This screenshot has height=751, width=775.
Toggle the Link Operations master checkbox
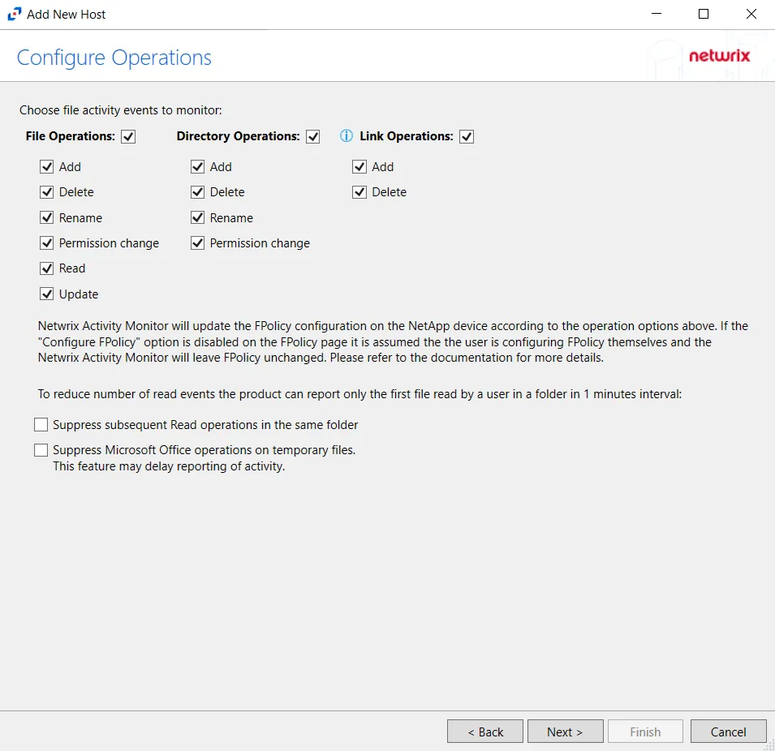467,136
